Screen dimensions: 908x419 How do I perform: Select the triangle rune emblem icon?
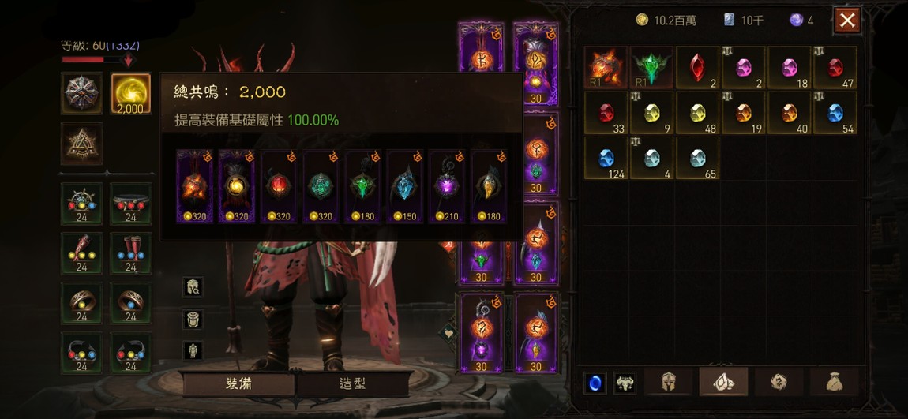(81, 144)
